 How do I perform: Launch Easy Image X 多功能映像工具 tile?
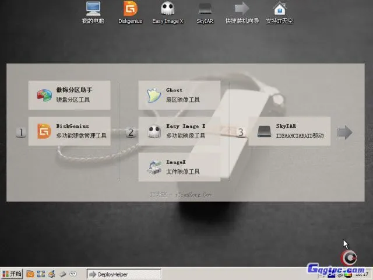point(180,131)
